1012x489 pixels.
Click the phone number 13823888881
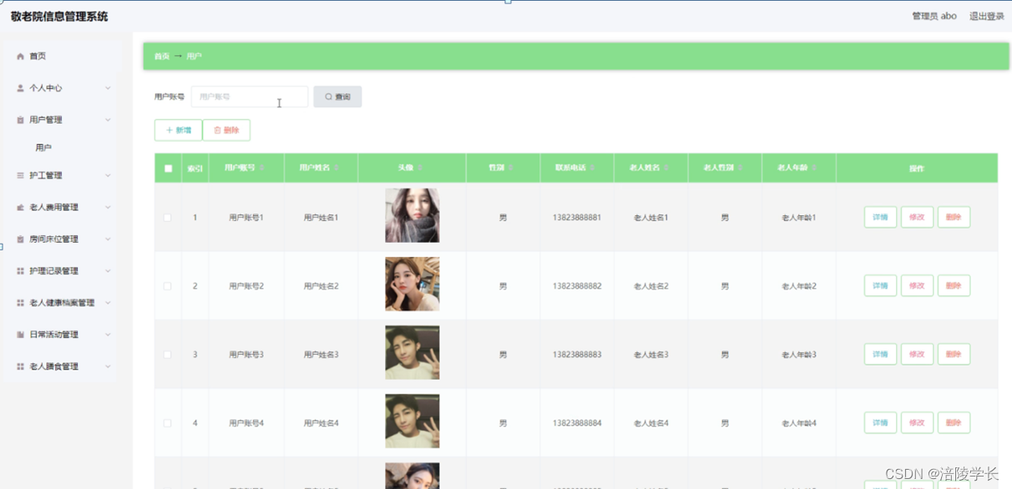pyautogui.click(x=577, y=217)
